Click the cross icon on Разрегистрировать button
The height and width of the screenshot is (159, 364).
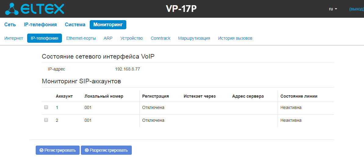pyautogui.click(x=87, y=150)
